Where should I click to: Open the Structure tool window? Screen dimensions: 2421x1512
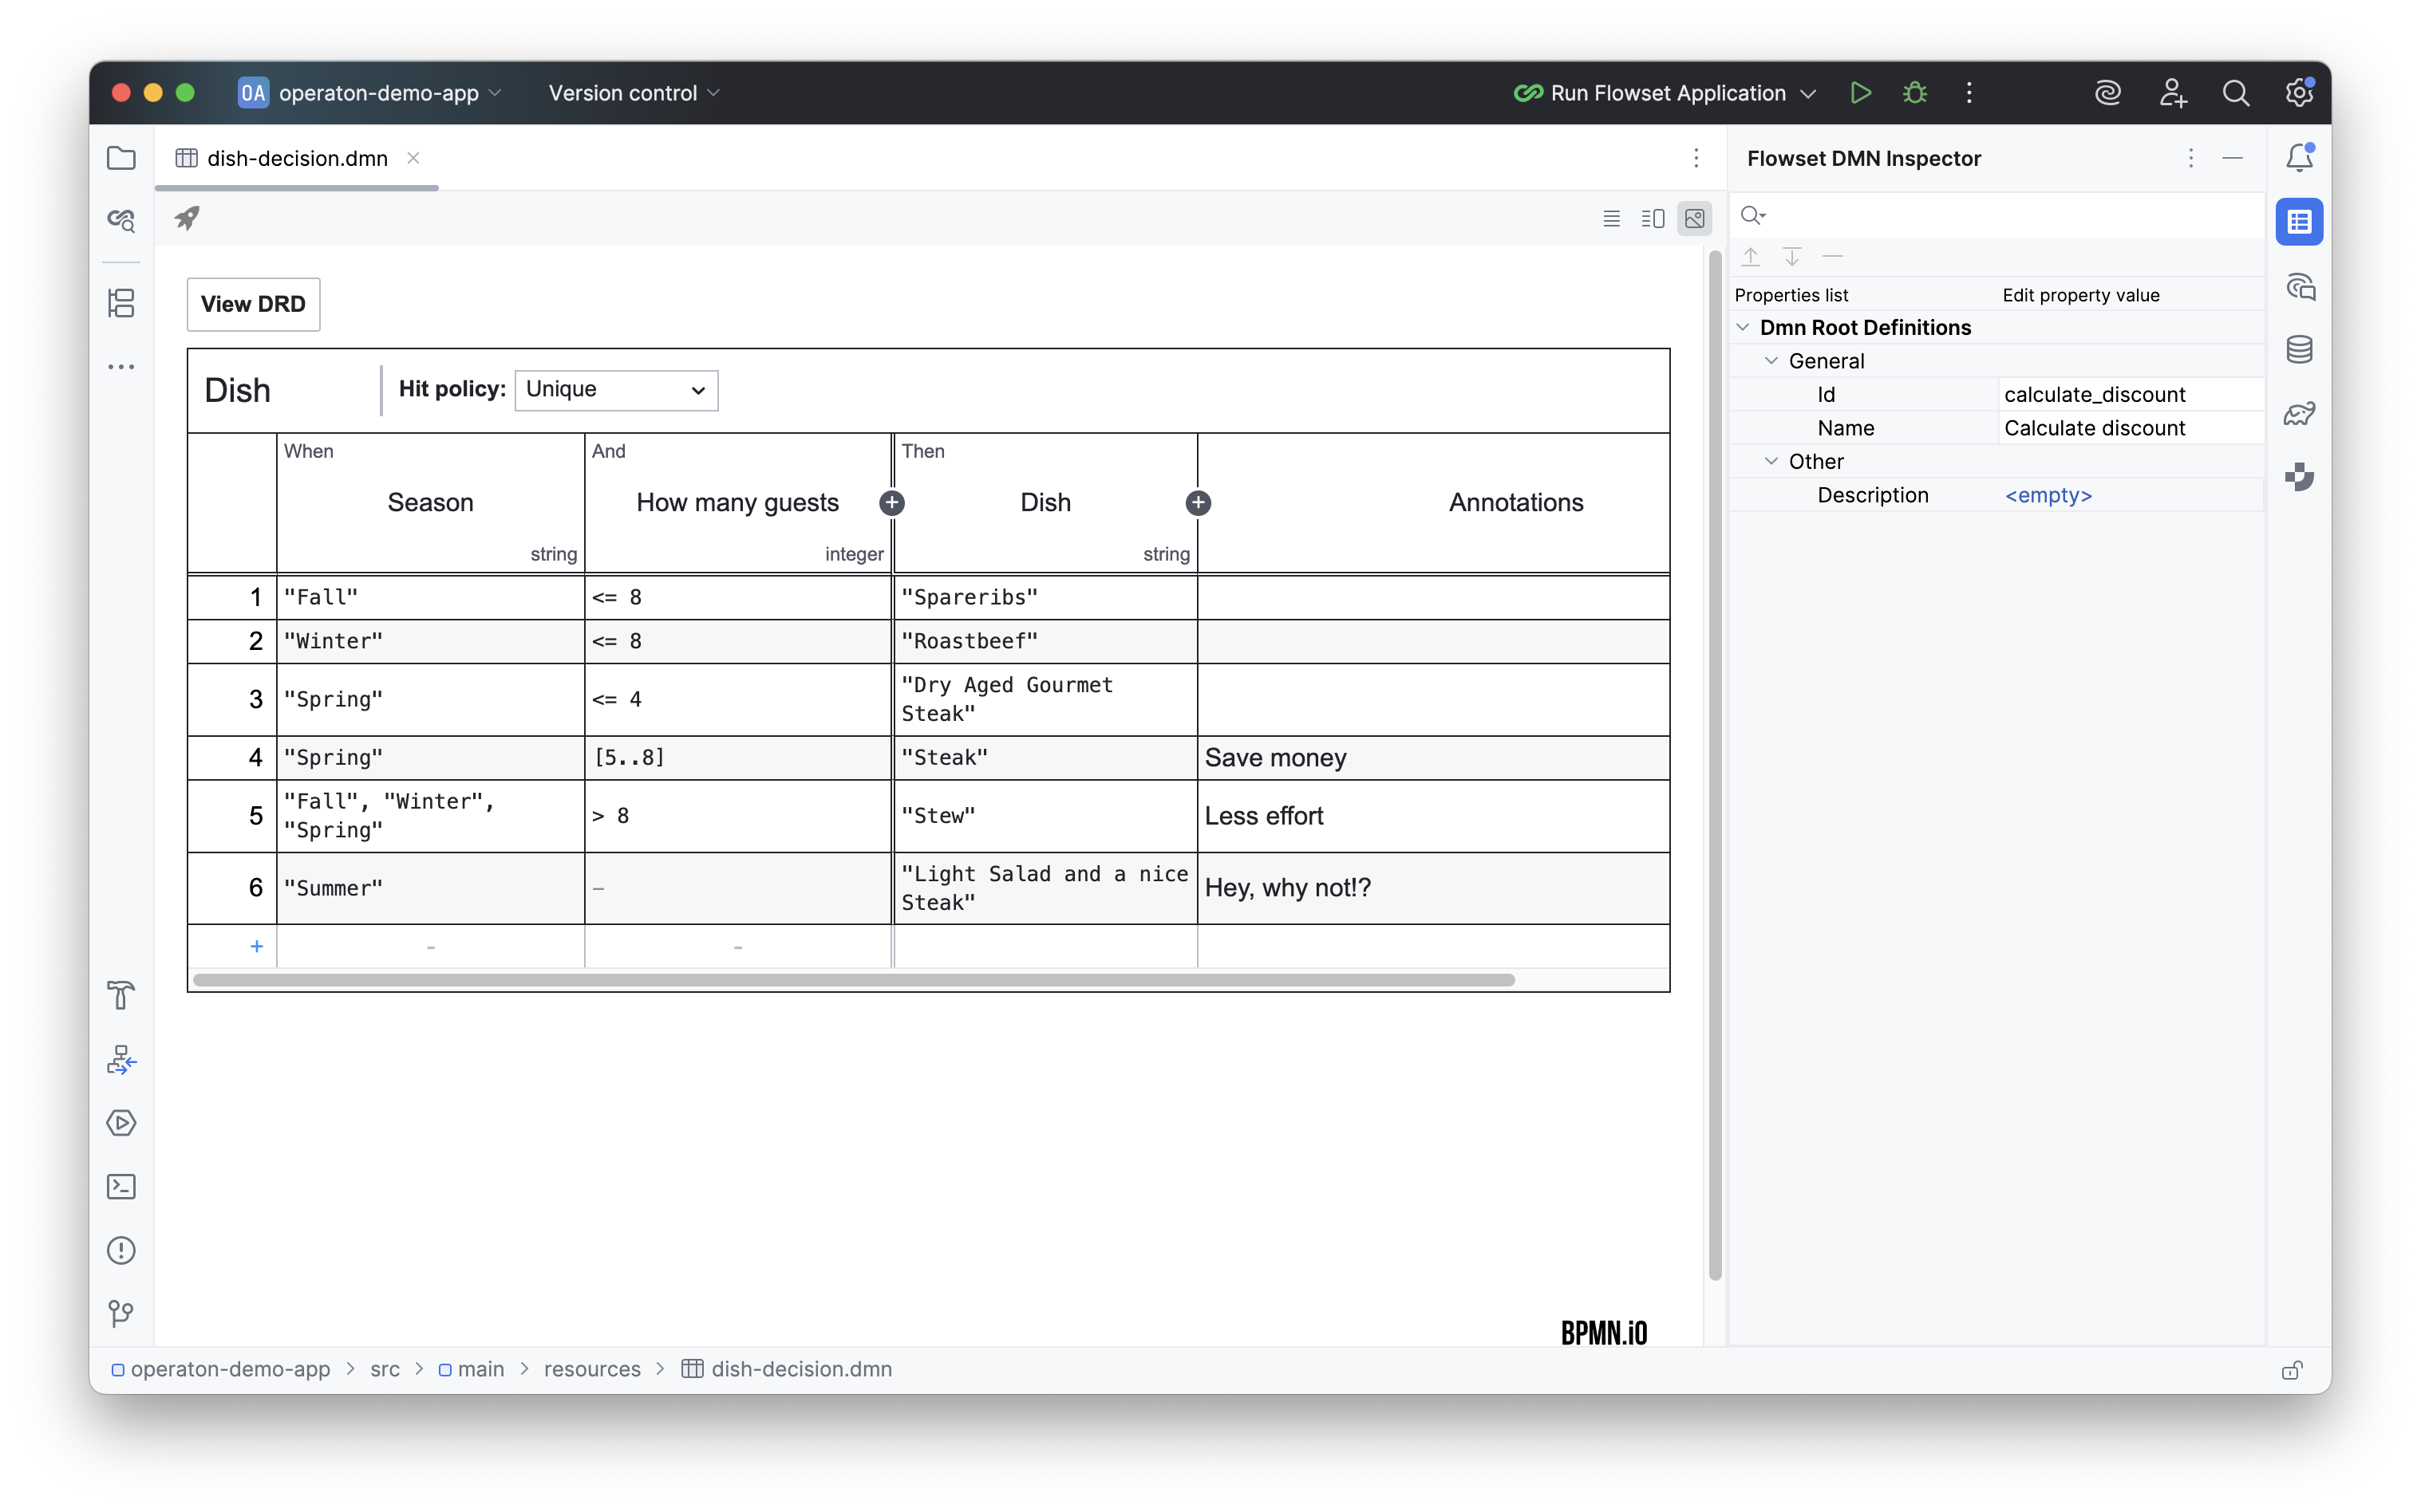pyautogui.click(x=121, y=303)
